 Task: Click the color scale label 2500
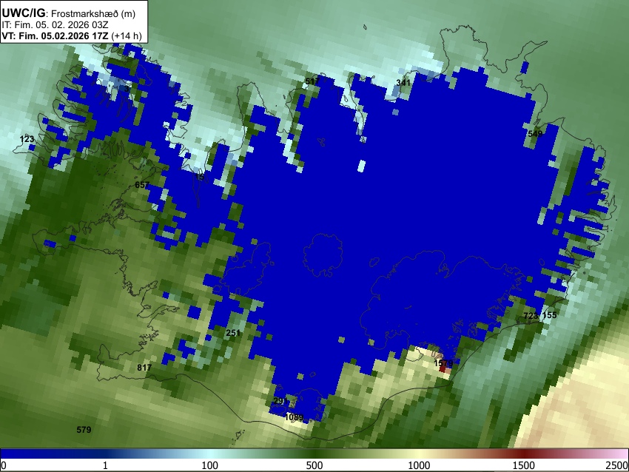click(x=617, y=465)
